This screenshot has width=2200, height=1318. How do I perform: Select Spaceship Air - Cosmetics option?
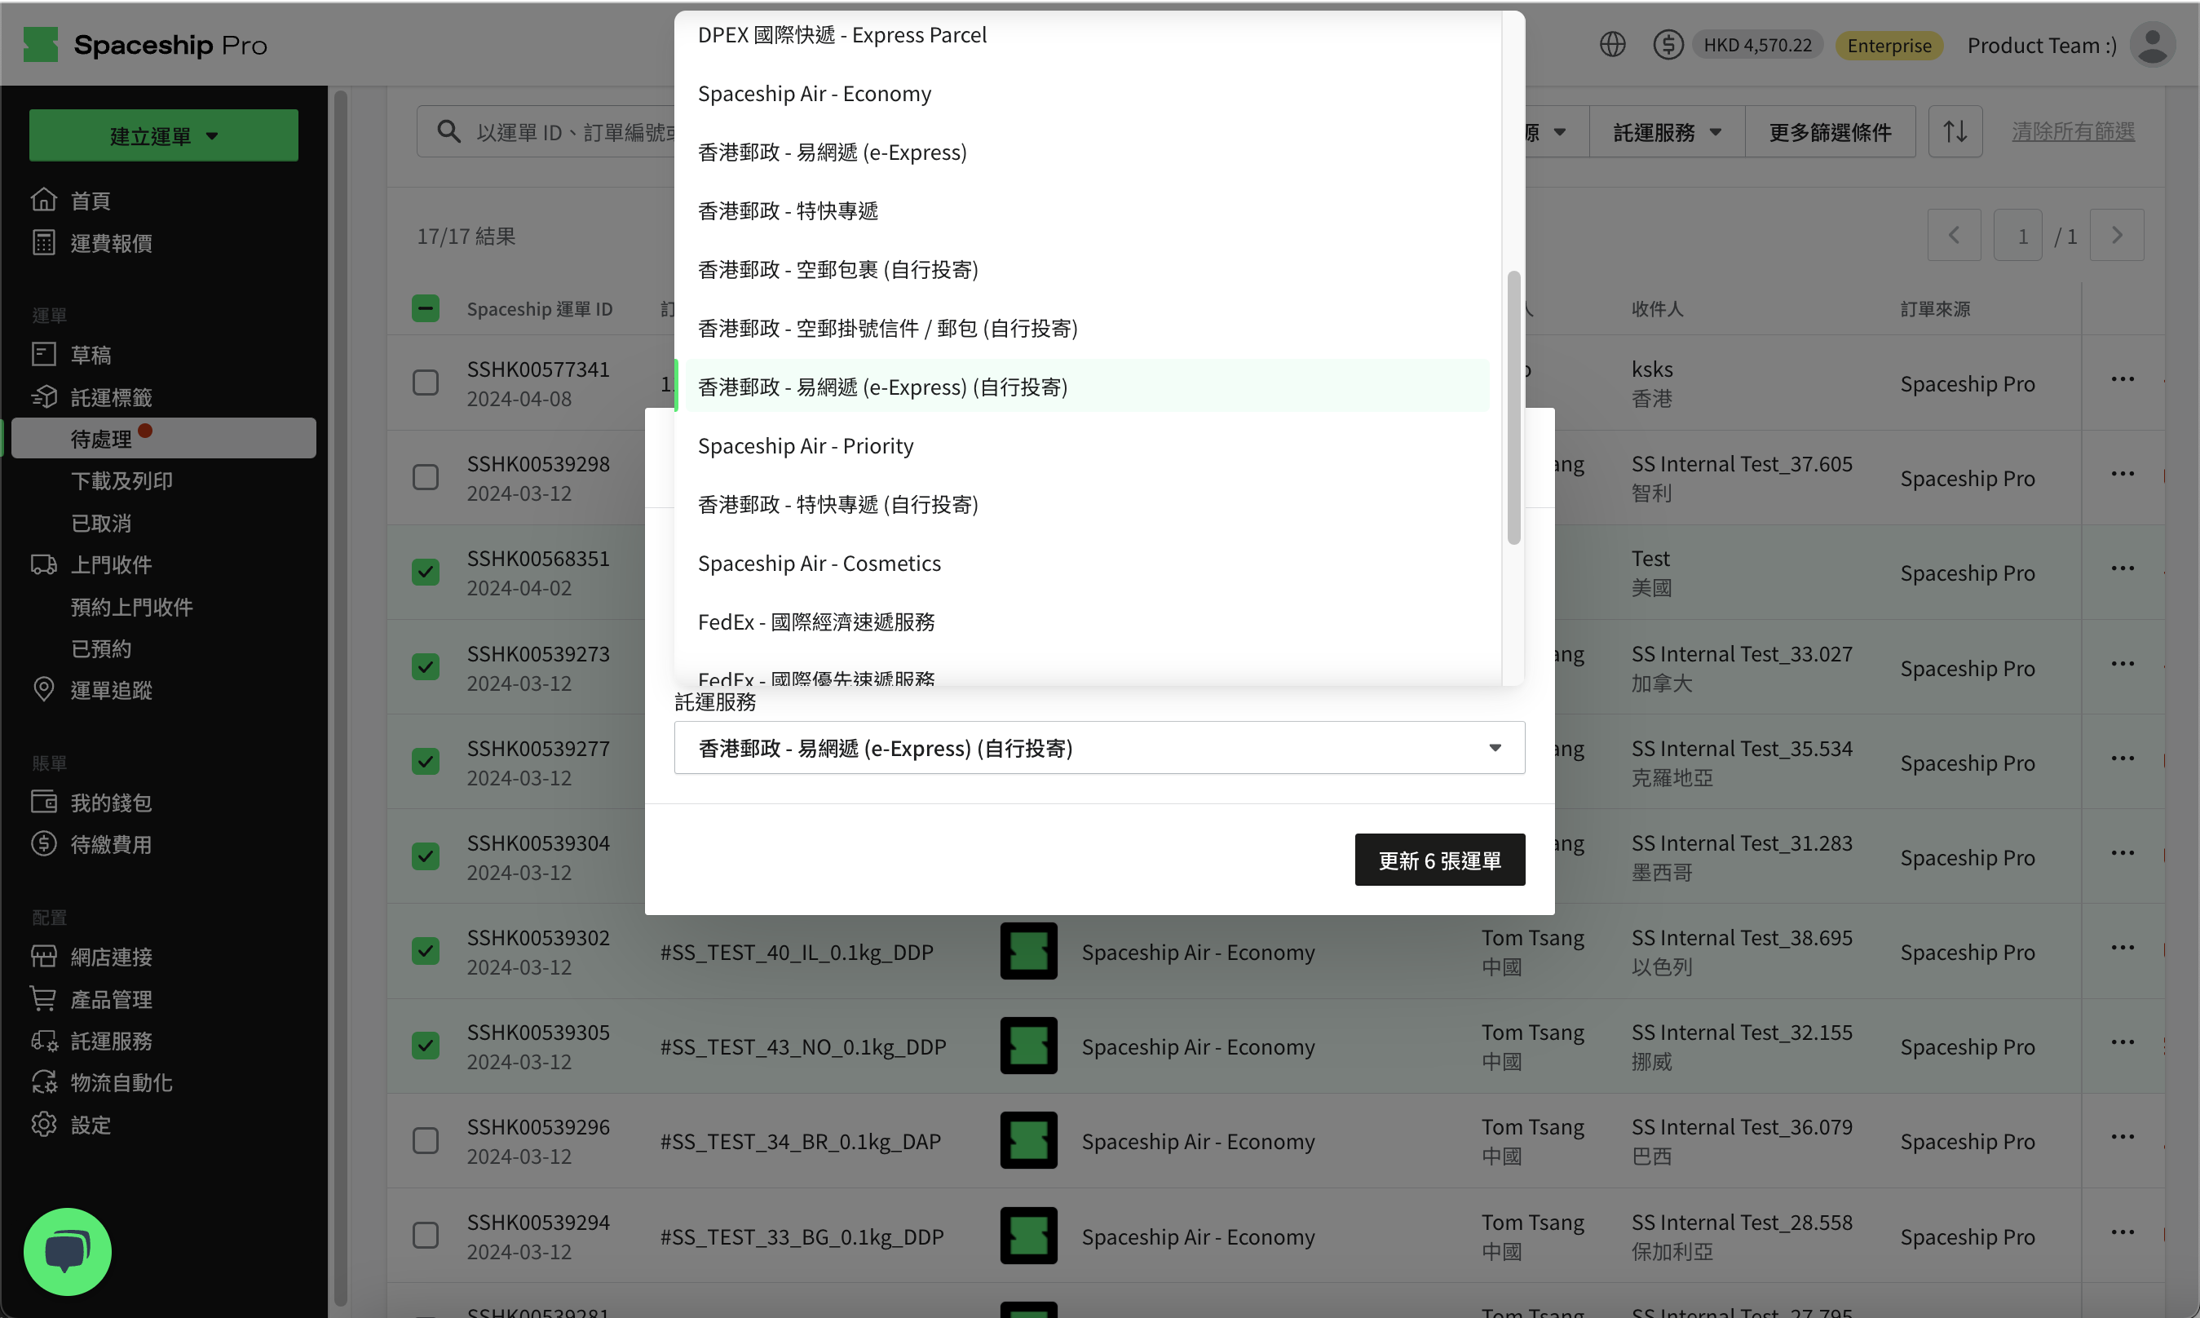click(x=1088, y=563)
